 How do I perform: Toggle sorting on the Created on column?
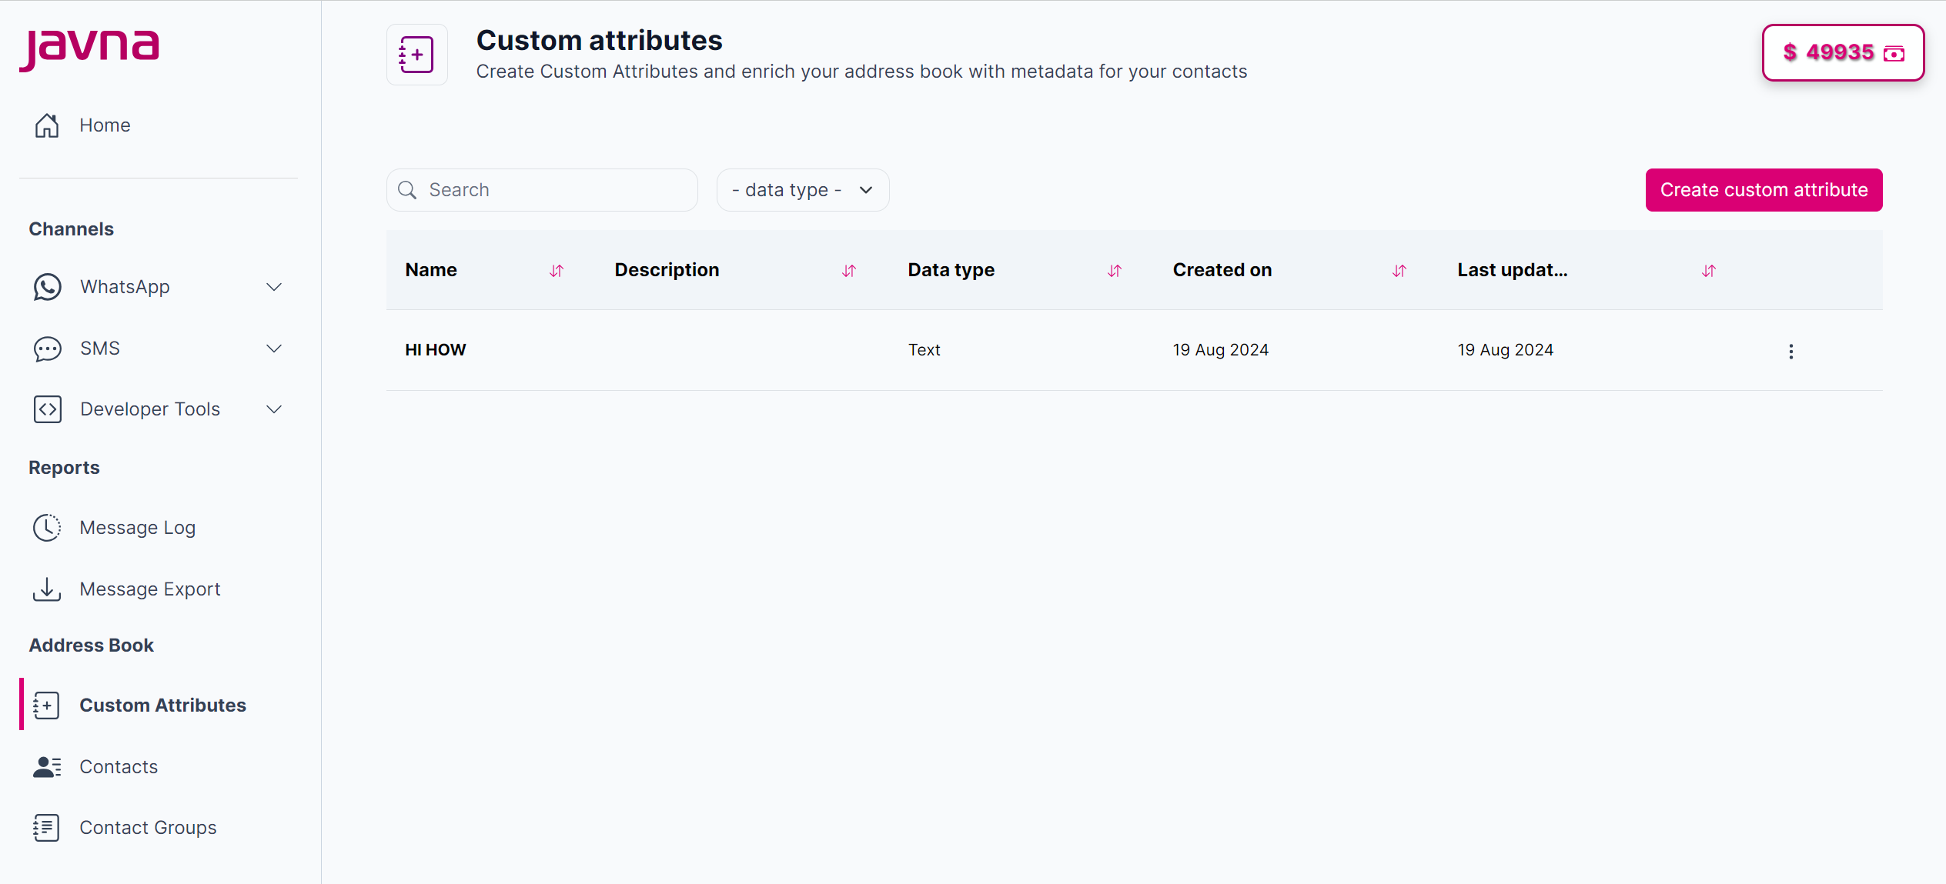point(1399,270)
